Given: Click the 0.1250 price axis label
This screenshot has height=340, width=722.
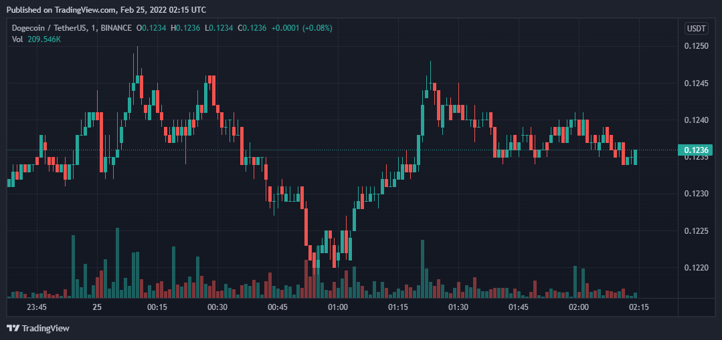Looking at the screenshot, I should pyautogui.click(x=695, y=46).
